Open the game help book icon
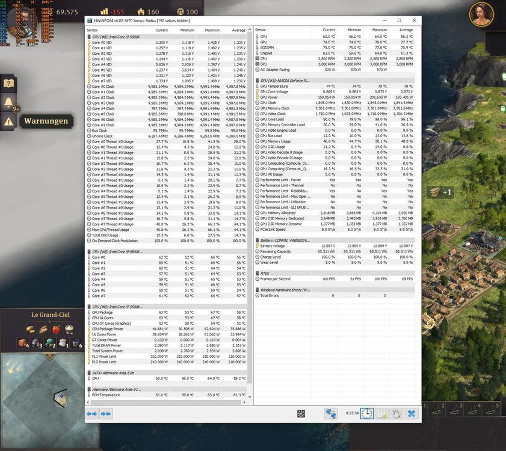Screen dimensions: 506x451 (8, 84)
